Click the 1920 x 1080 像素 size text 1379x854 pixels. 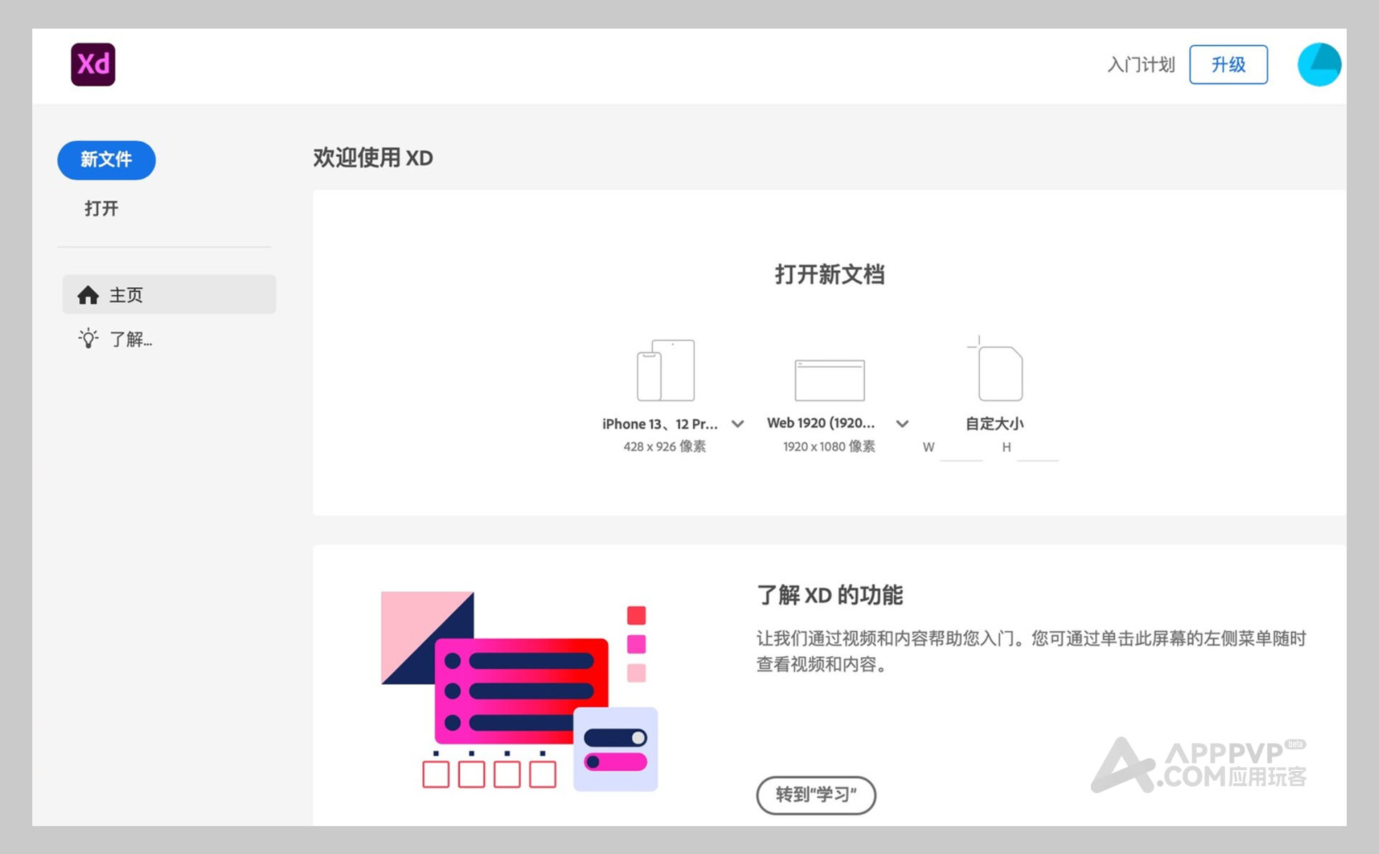(x=829, y=446)
